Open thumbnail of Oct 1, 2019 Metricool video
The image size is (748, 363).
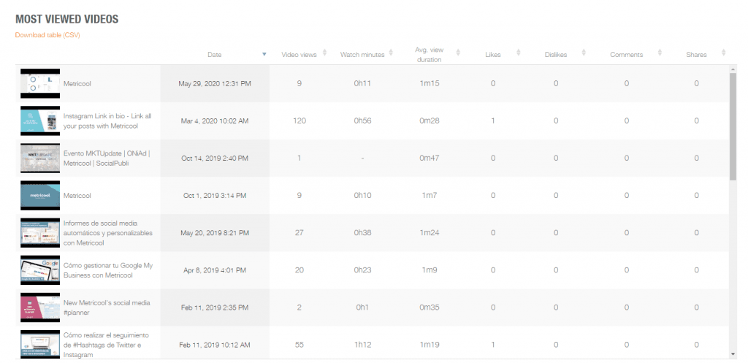(x=40, y=196)
